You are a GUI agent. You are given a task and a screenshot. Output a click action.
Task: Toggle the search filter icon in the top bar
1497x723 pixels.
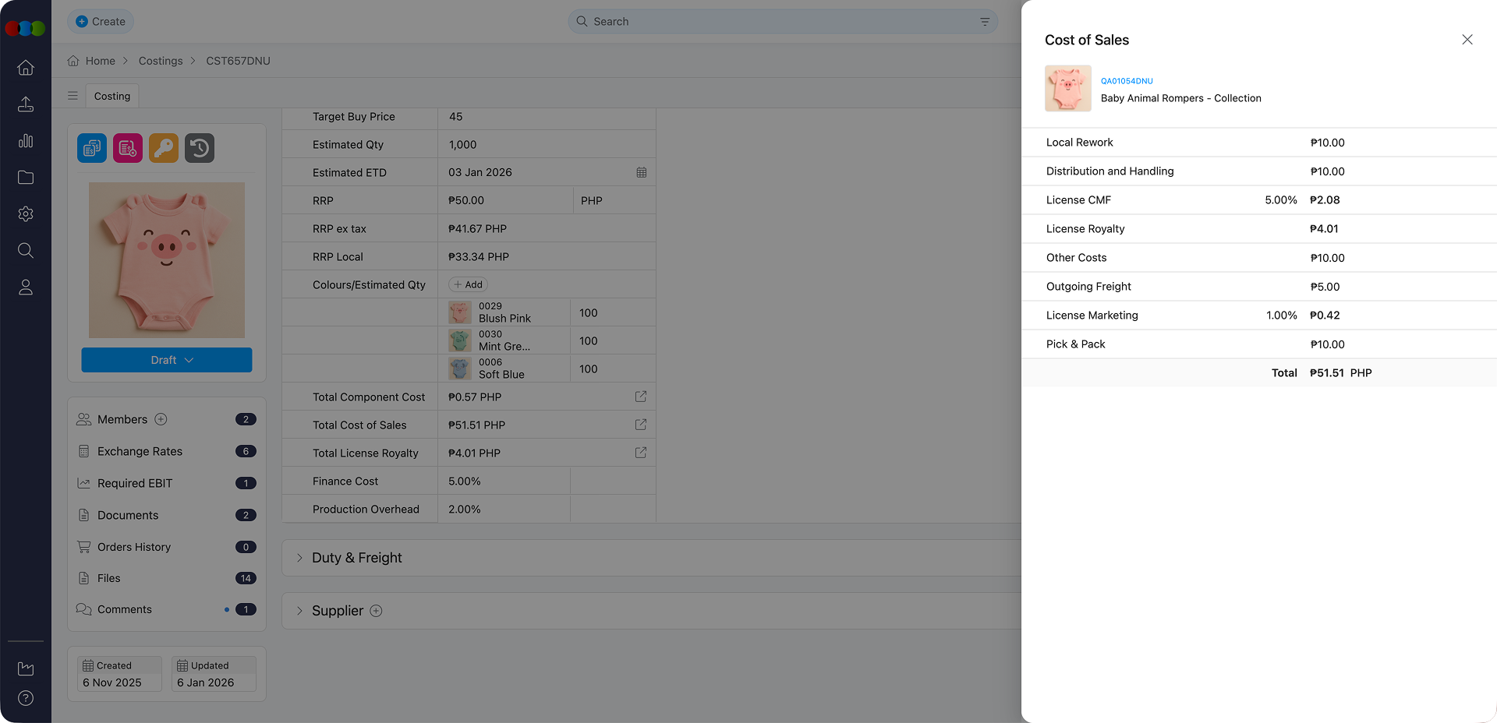(x=984, y=21)
